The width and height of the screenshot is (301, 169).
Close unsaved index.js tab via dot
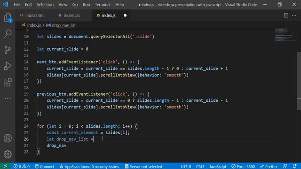click(x=125, y=15)
